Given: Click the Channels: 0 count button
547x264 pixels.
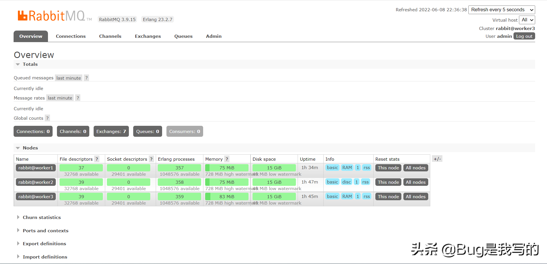Looking at the screenshot, I should pyautogui.click(x=73, y=131).
